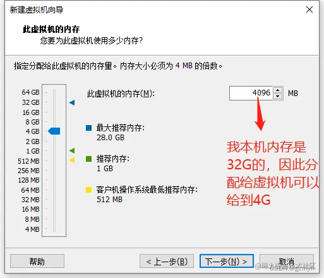This screenshot has height=278, width=324.
Task: Click the 4 MB scale label
Action: pos(32,229)
